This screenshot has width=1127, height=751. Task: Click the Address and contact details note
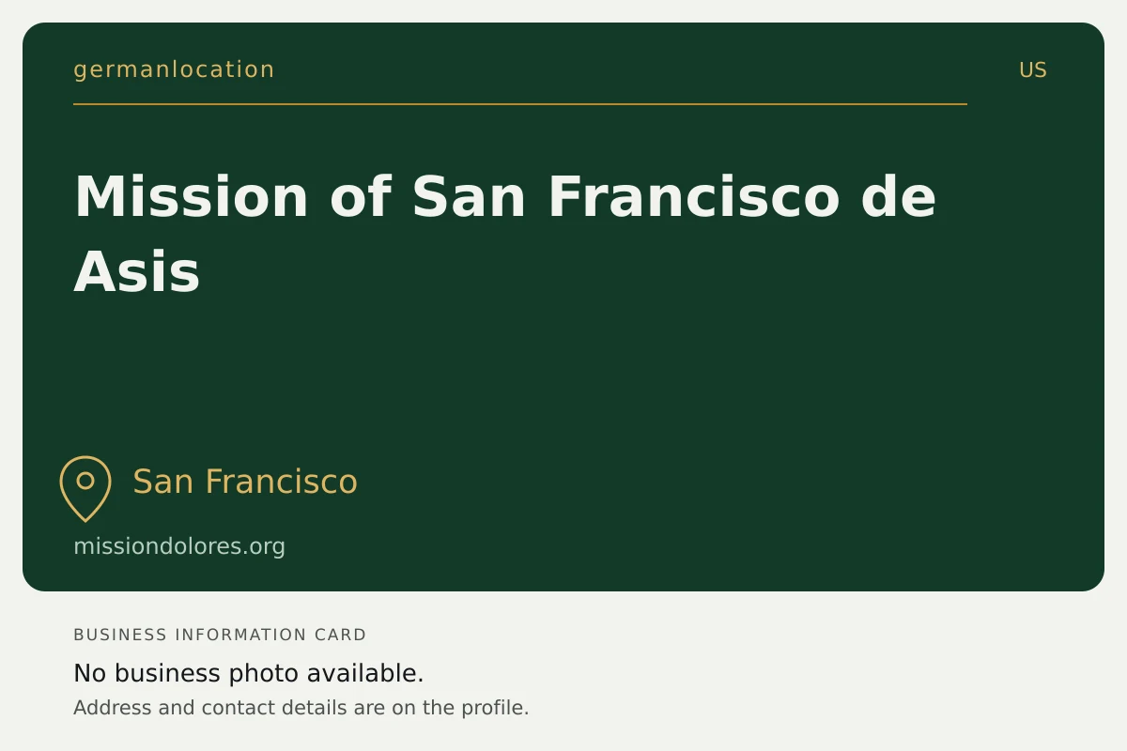pyautogui.click(x=301, y=708)
